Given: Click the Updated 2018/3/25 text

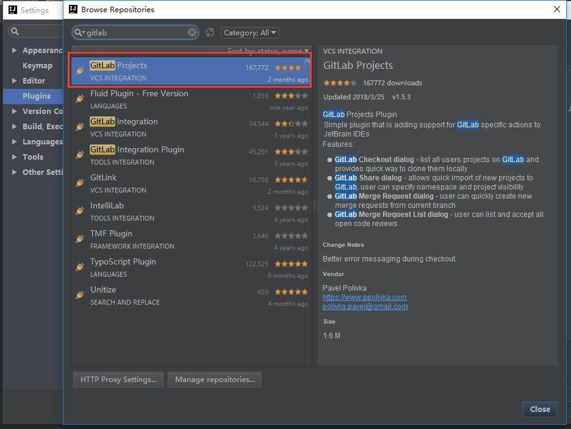Looking at the screenshot, I should 354,97.
